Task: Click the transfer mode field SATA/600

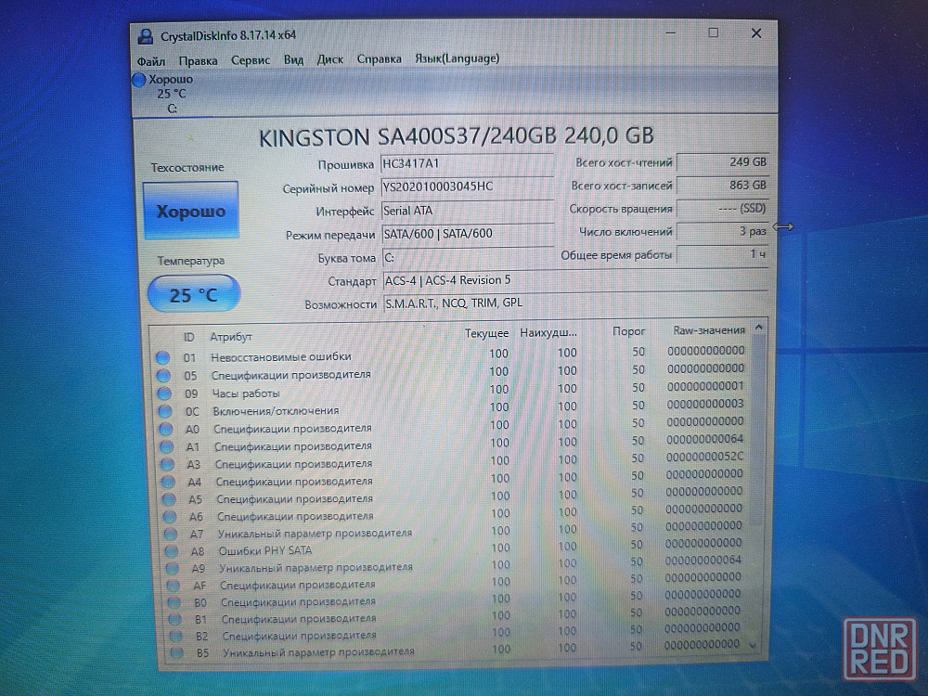Action: coord(467,234)
